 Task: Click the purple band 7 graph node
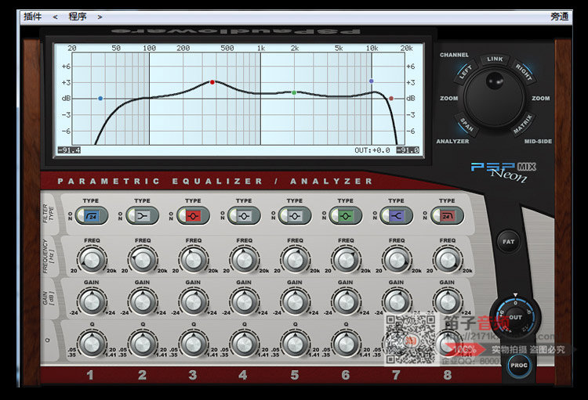pos(372,81)
